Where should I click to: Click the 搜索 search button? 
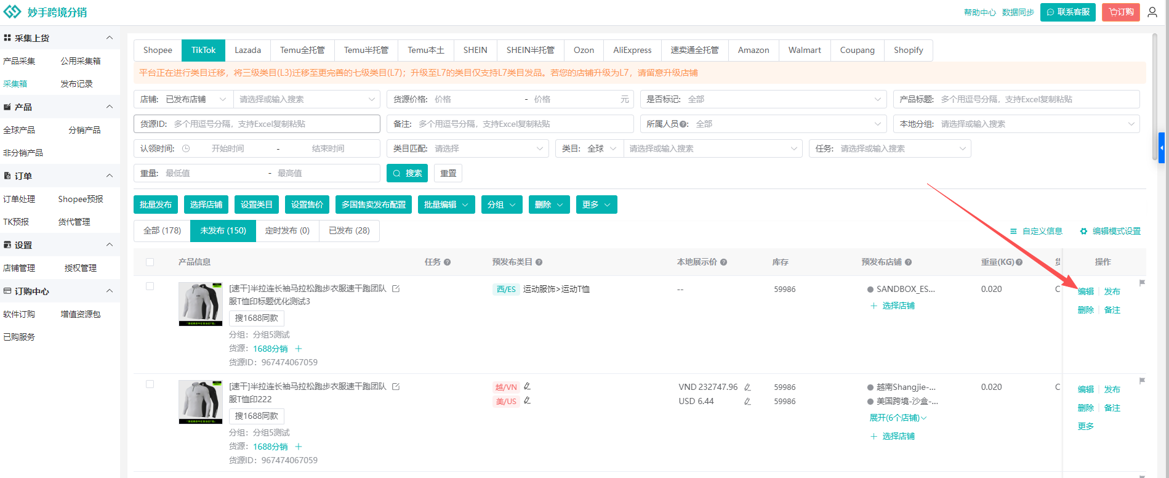click(407, 173)
